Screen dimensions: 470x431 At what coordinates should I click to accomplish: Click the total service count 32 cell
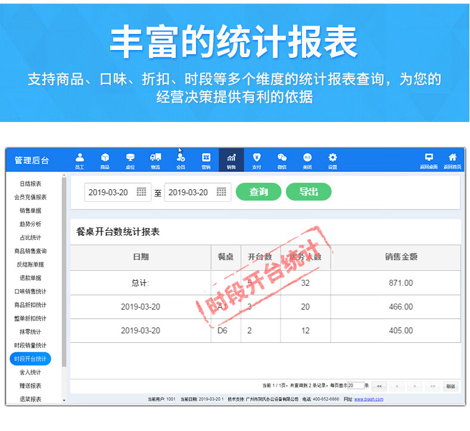click(306, 283)
